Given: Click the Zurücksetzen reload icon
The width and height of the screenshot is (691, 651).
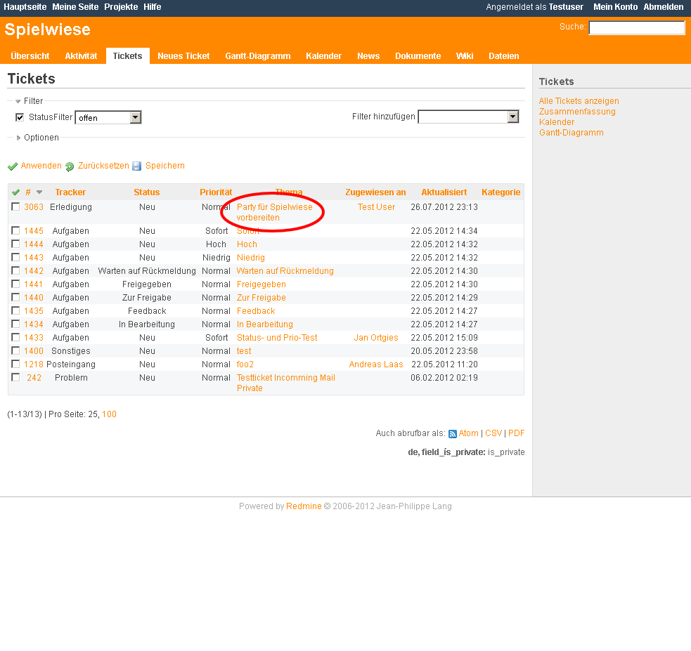Looking at the screenshot, I should [70, 166].
